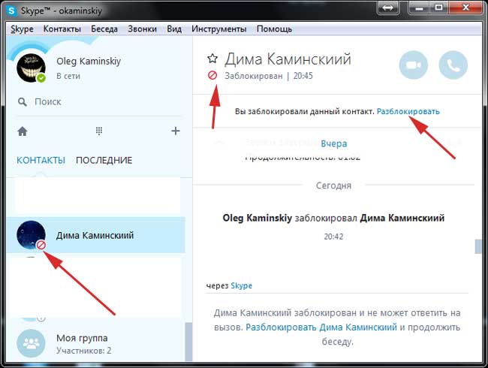
Task: Start a video call with the camera icon
Action: 413,65
